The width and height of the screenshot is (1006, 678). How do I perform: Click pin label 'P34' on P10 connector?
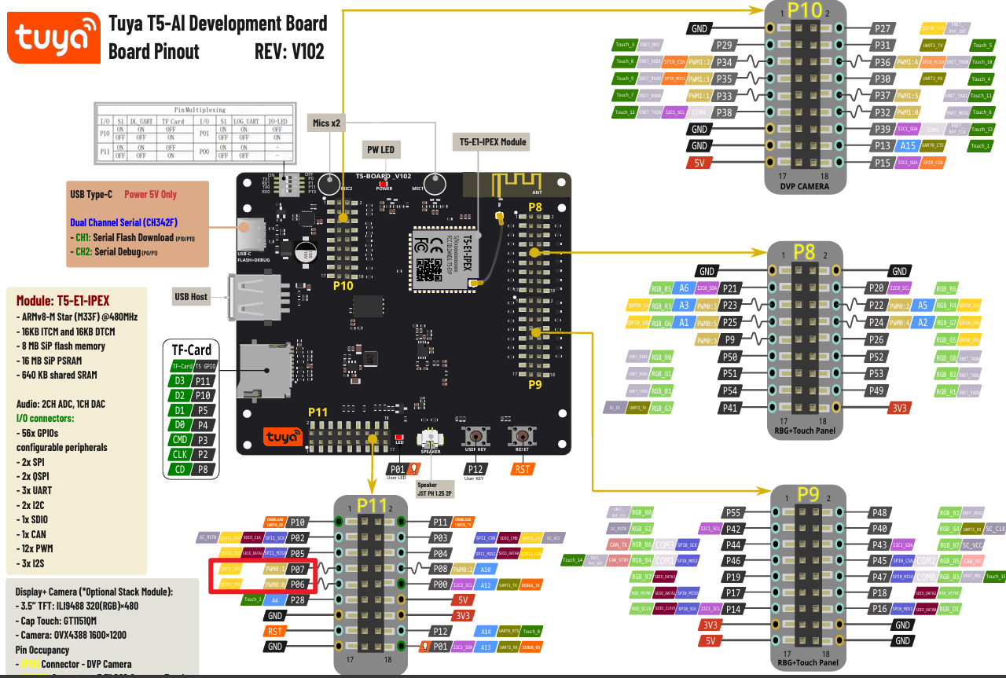click(725, 62)
